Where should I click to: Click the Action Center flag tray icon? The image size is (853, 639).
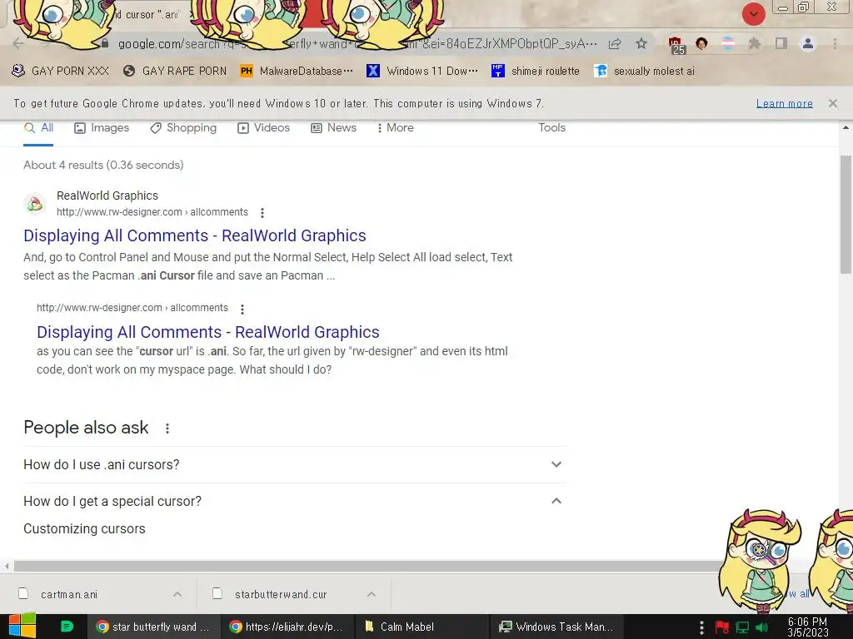pyautogui.click(x=722, y=627)
